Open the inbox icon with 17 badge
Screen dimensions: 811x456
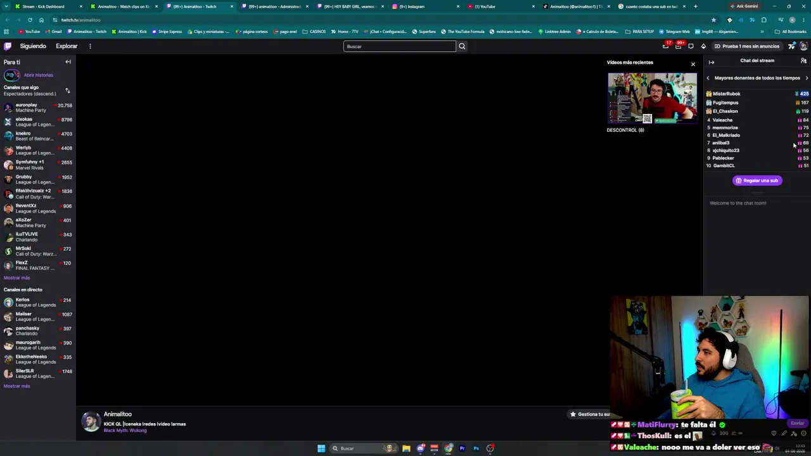(x=665, y=46)
